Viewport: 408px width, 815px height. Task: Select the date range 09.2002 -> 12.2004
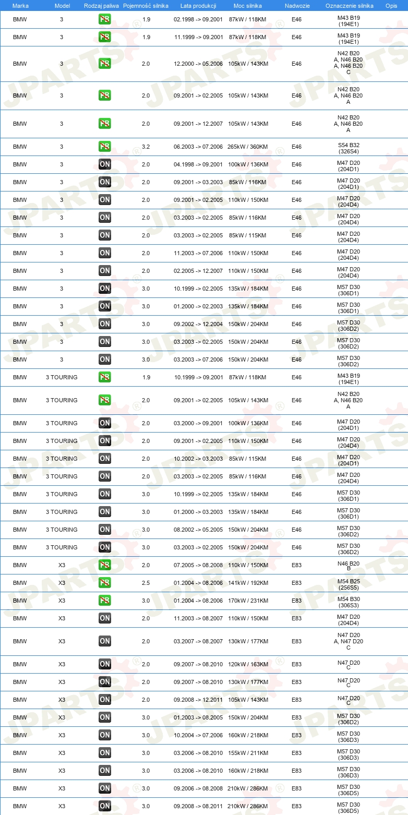[198, 324]
